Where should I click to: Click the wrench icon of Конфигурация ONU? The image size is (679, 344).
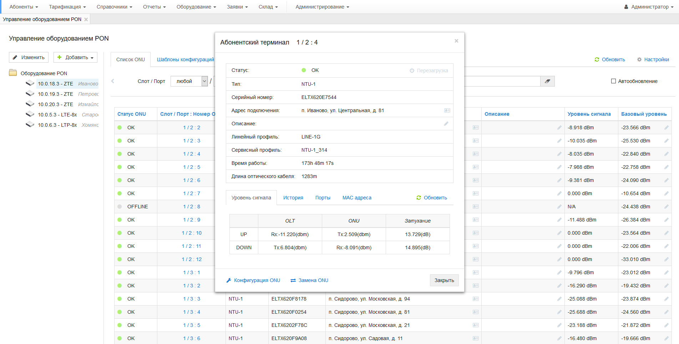[x=229, y=280]
